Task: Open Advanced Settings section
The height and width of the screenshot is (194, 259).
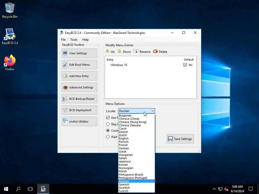Action: (x=79, y=87)
